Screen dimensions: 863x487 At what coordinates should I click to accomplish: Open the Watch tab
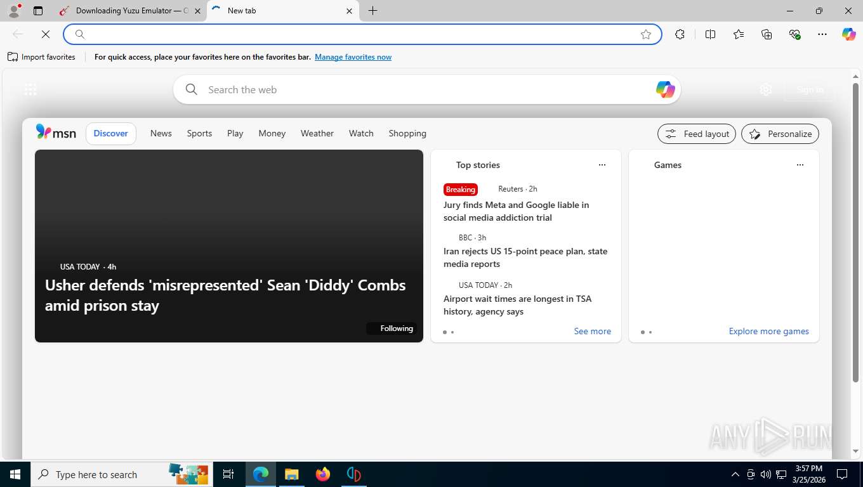[x=361, y=133]
